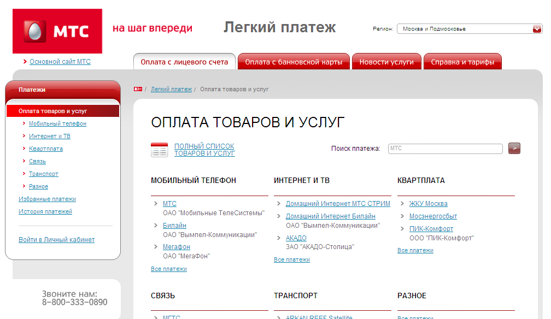Image resolution: width=551 pixels, height=319 pixels.
Task: Click Войти в Личный кабинет
Action: coord(57,240)
